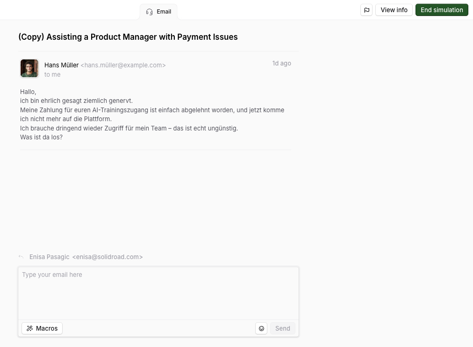Click sender name Hans Müller
Viewport: 473px width, 347px height.
pos(62,65)
